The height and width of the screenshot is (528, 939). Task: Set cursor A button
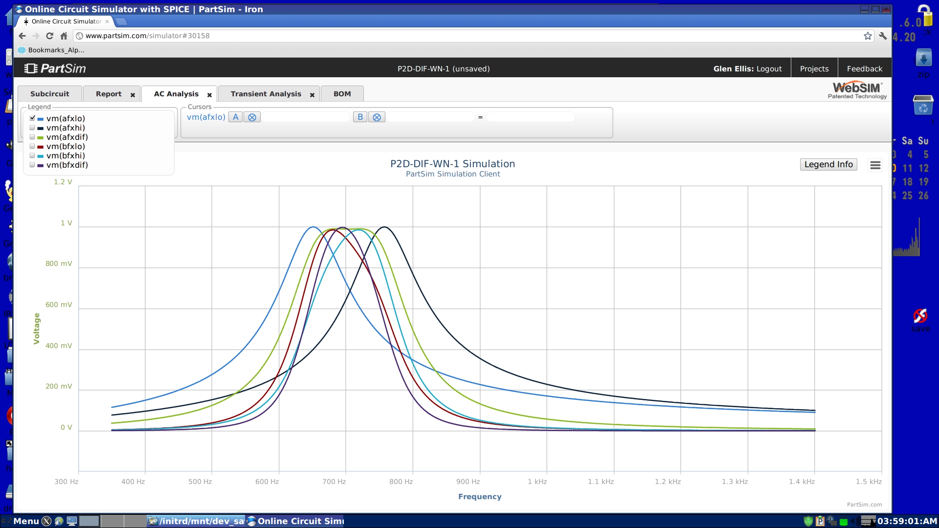235,117
